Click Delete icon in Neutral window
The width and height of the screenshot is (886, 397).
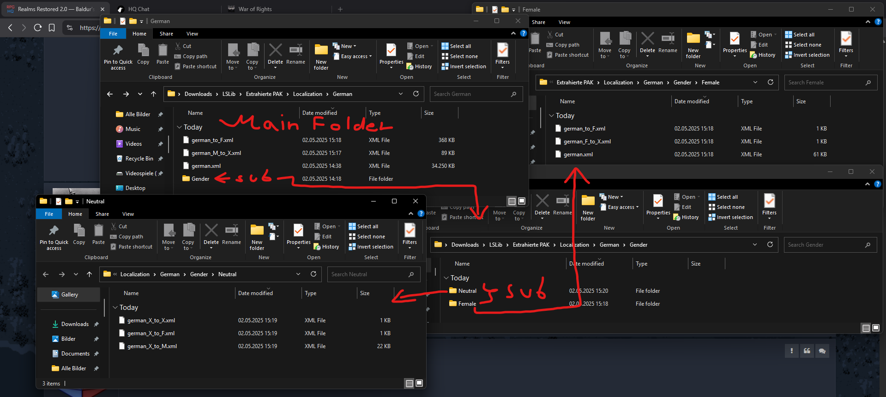[x=211, y=234]
